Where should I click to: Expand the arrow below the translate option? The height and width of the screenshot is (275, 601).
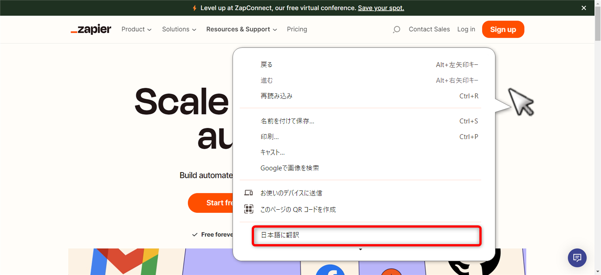pos(360,249)
